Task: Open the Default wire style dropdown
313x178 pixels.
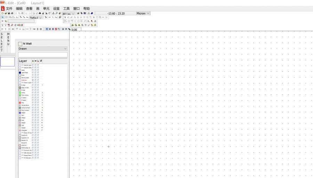Action: (x=36, y=17)
